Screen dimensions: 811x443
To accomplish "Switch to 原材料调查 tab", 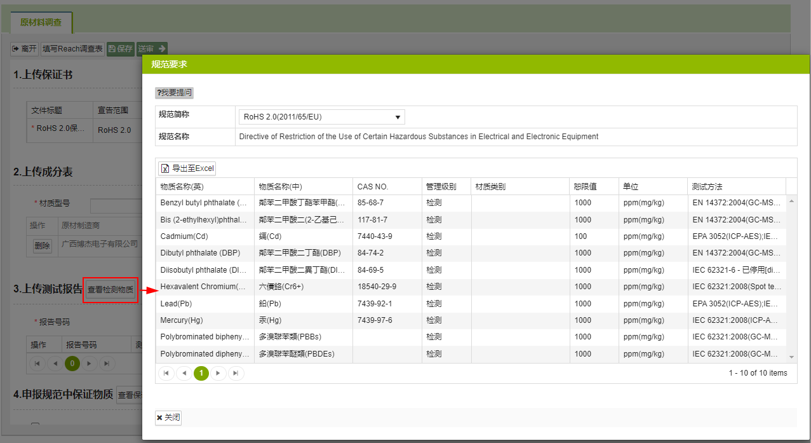I will pyautogui.click(x=41, y=22).
